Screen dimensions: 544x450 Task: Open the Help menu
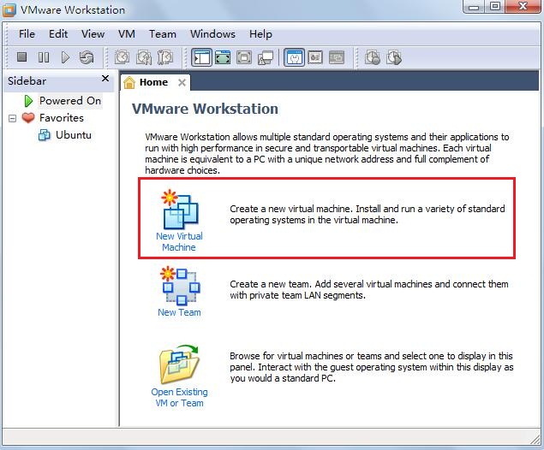260,34
